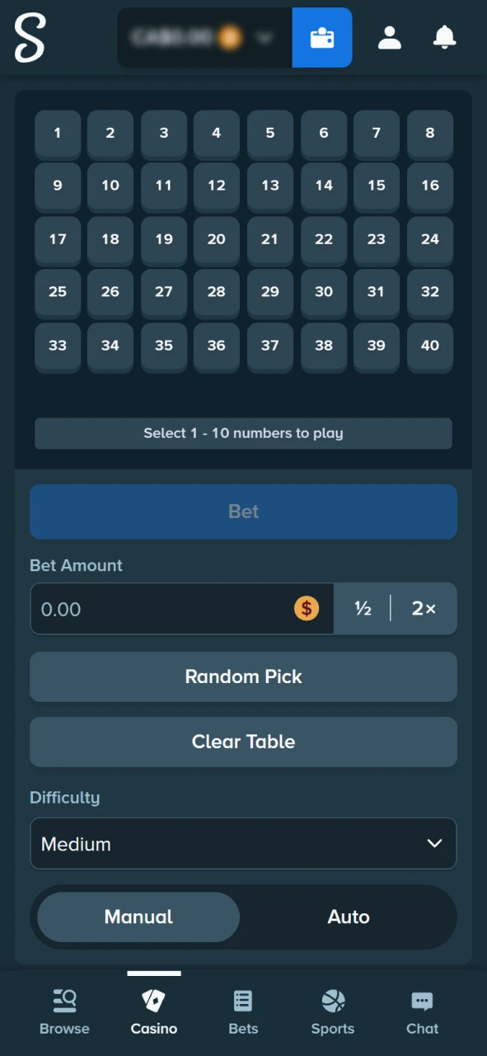The height and width of the screenshot is (1056, 487).
Task: Click the S logo in the top corner
Action: tap(30, 38)
